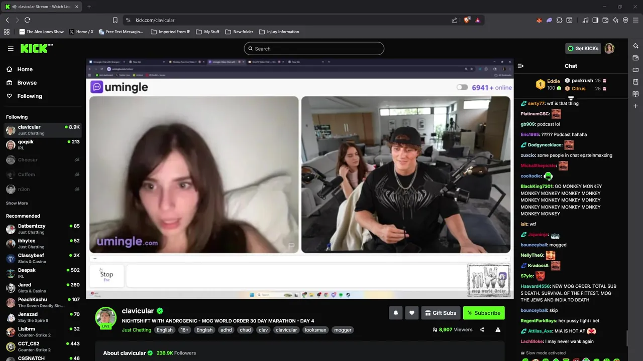
Task: Open the apps grid in bookmarks bar
Action: (x=7, y=32)
